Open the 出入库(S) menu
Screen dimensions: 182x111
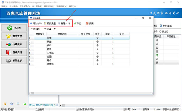coord(13,6)
